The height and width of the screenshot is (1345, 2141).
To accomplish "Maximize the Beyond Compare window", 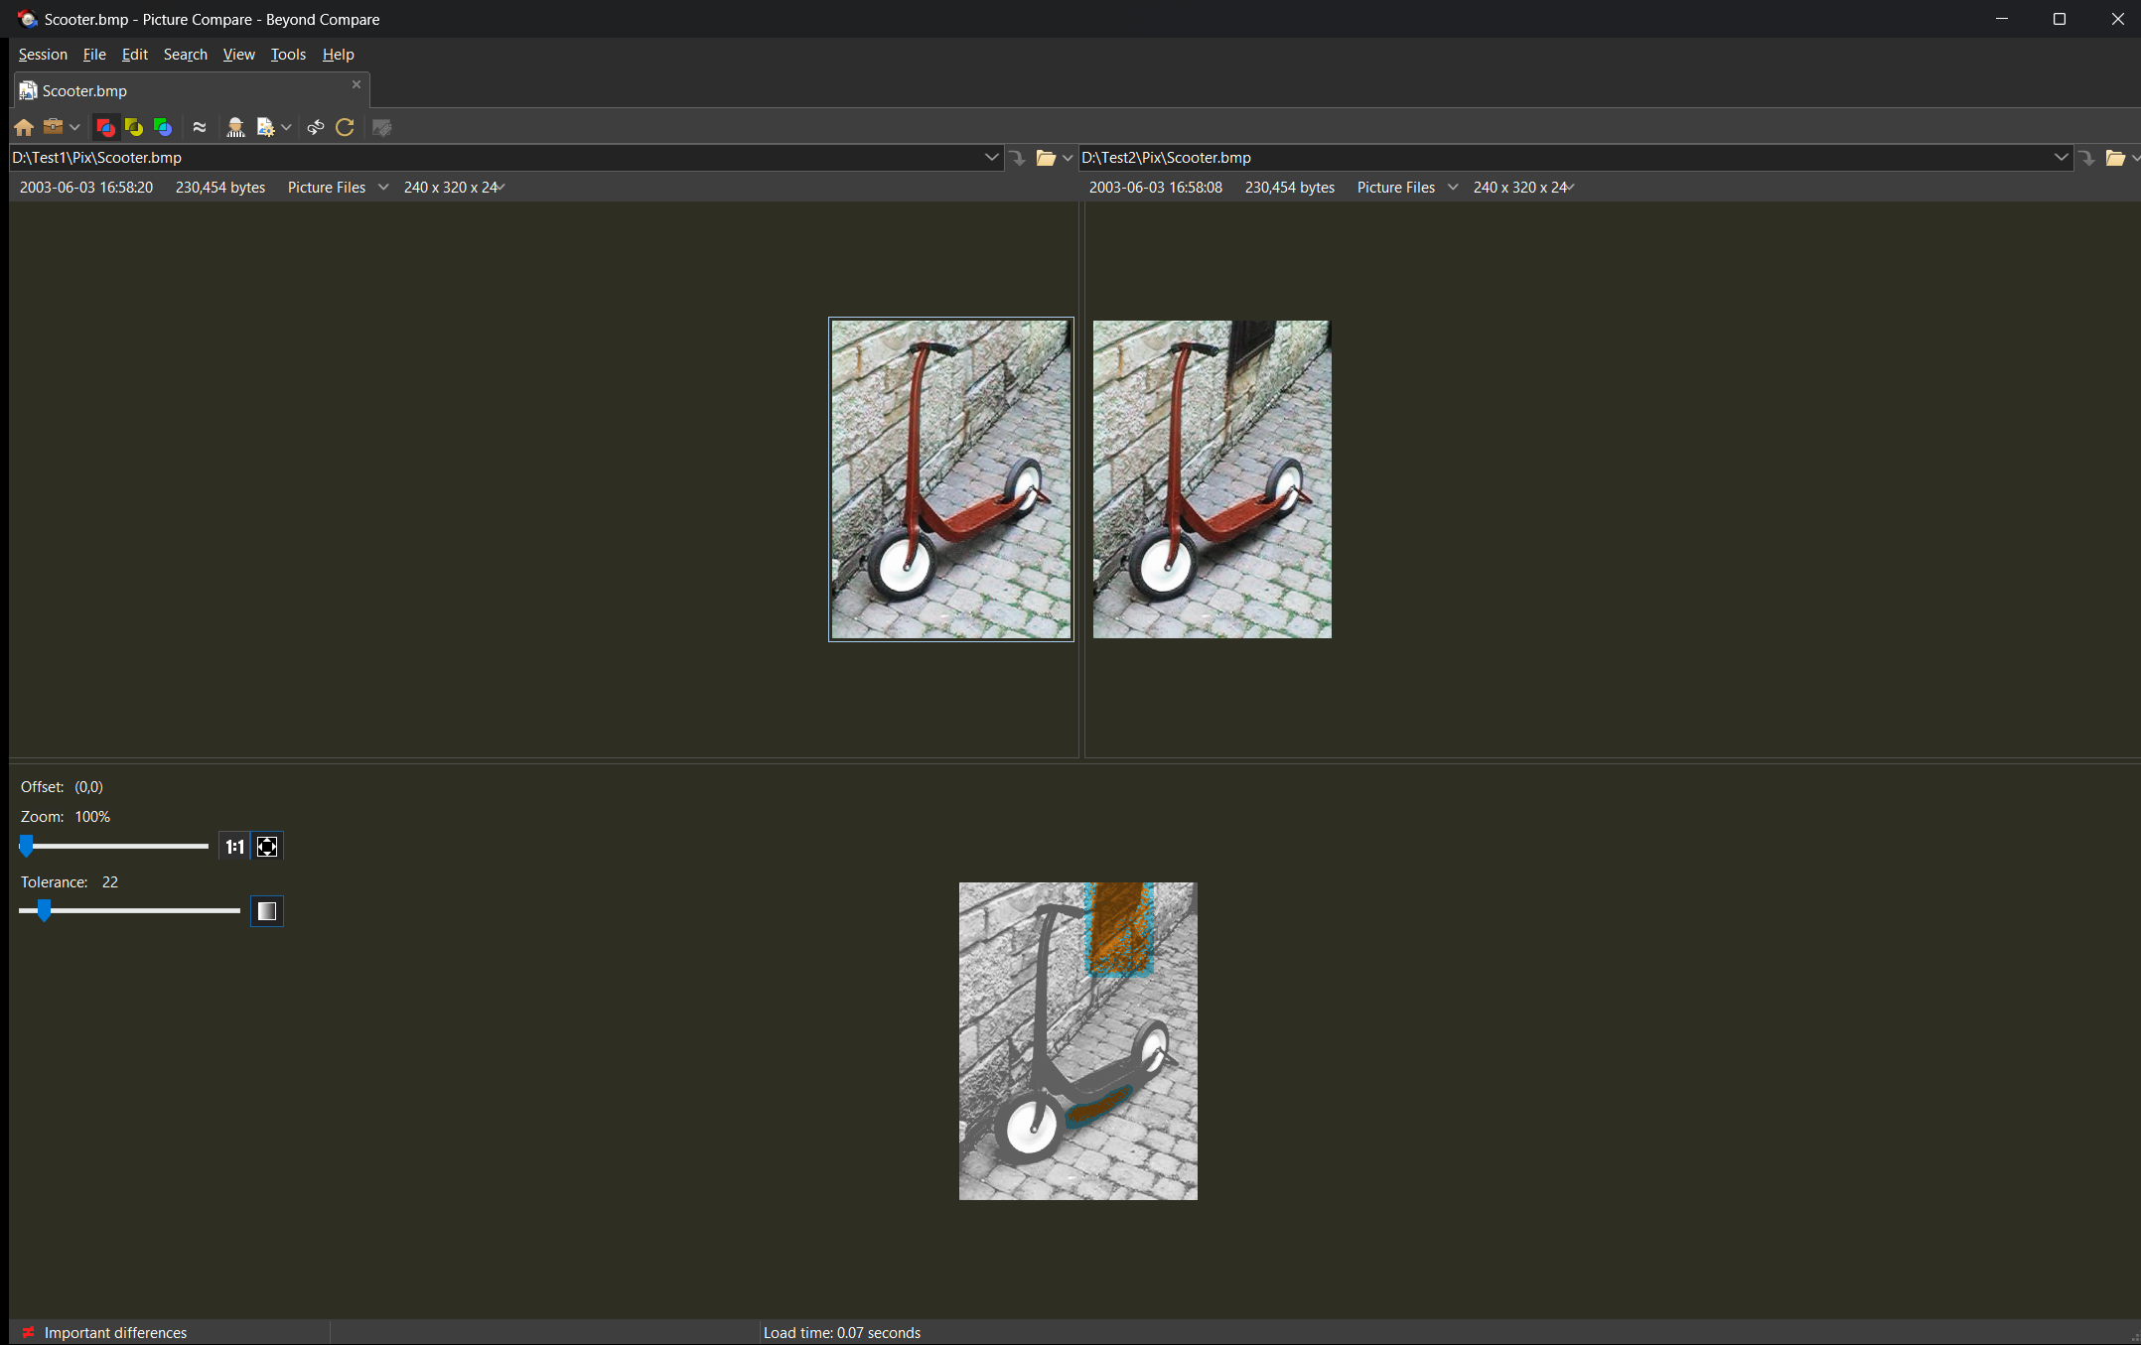I will coord(2060,19).
